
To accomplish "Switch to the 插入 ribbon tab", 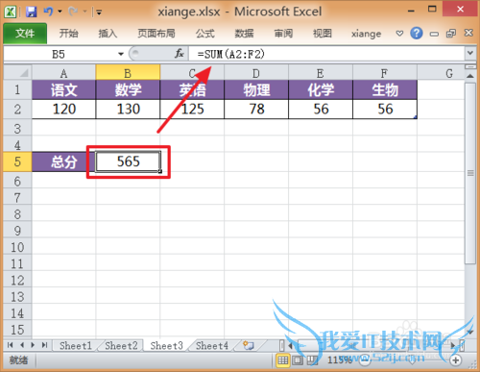I will 108,34.
